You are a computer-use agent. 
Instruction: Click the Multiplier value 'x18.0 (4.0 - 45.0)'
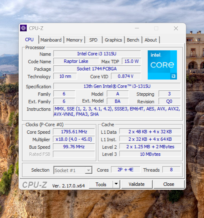[x=74, y=139]
